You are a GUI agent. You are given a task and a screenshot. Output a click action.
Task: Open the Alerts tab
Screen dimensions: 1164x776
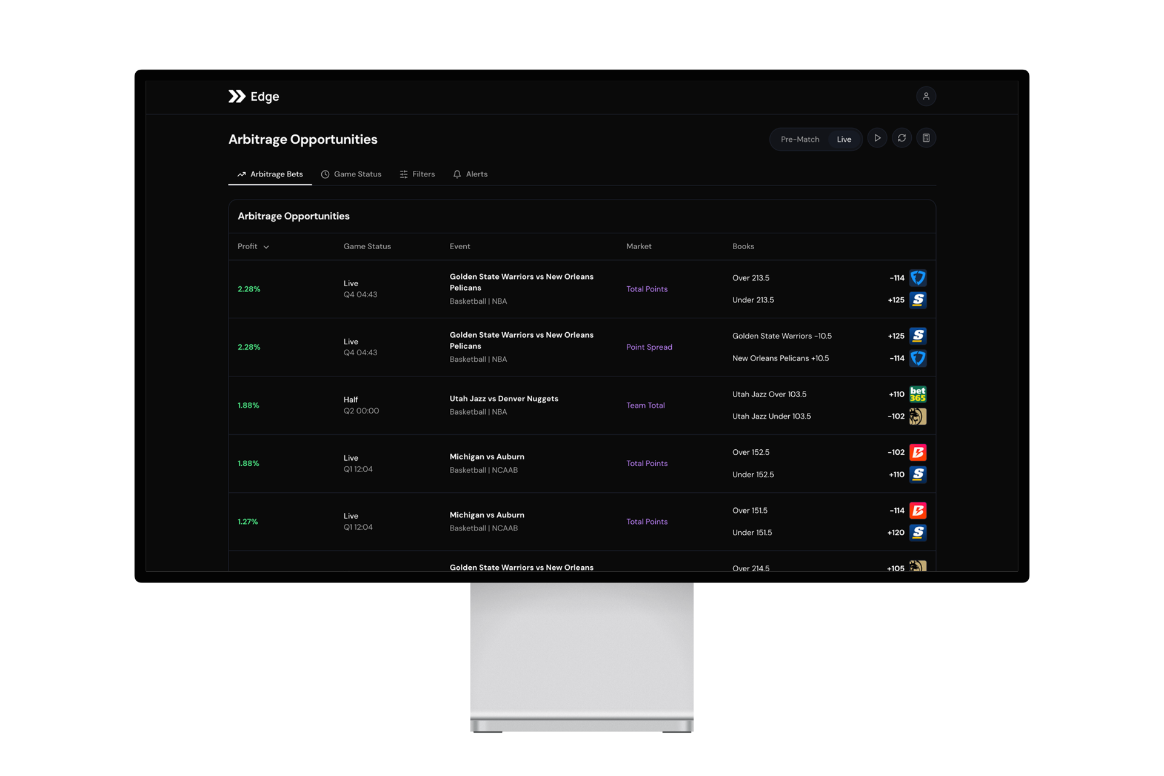coord(470,174)
